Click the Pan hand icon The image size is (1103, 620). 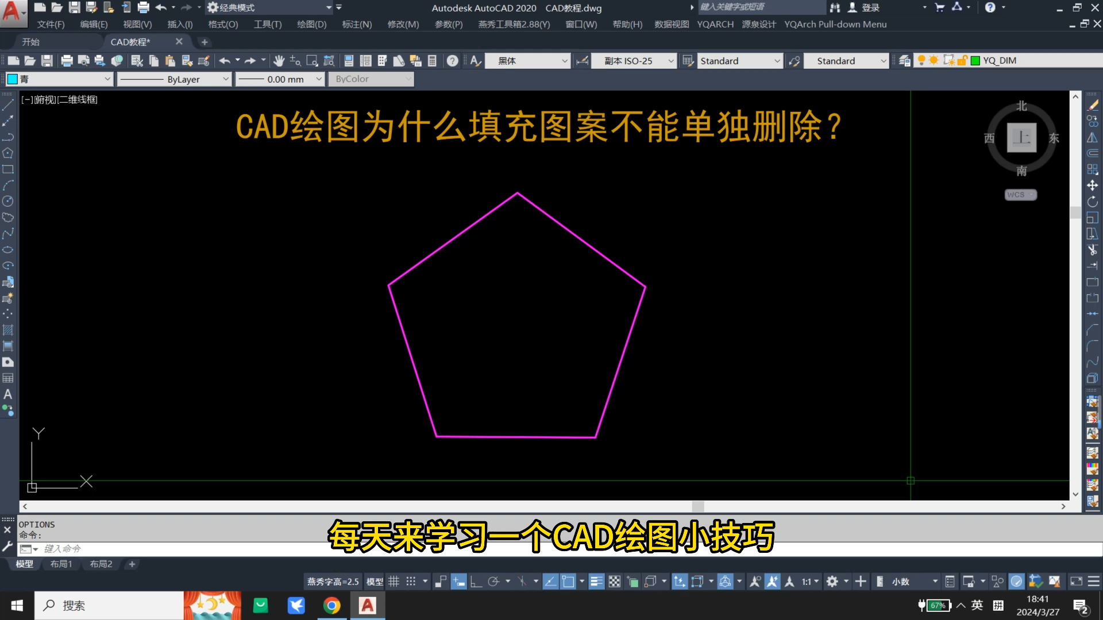point(279,61)
